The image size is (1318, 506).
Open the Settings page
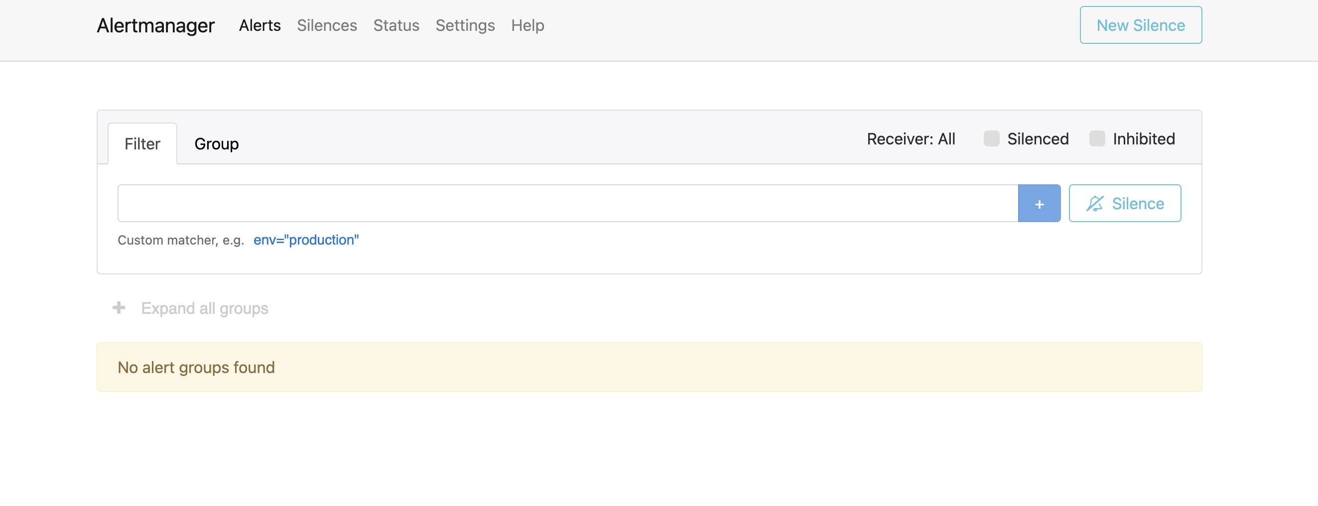pyautogui.click(x=465, y=25)
